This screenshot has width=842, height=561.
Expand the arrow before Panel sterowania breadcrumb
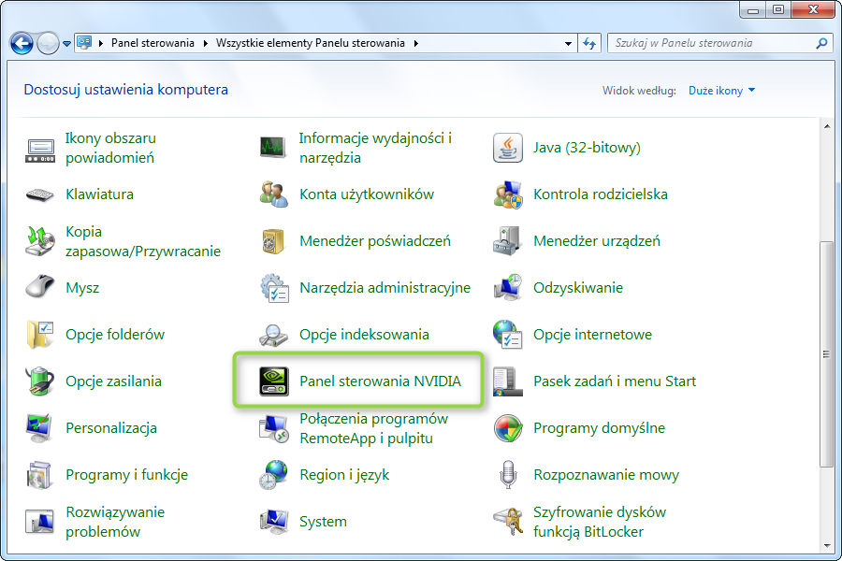click(100, 44)
